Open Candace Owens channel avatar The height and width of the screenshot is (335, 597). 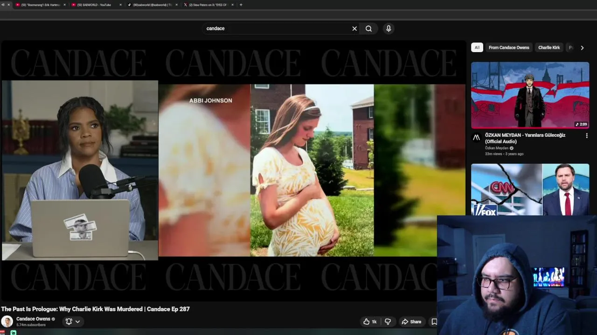pos(7,322)
